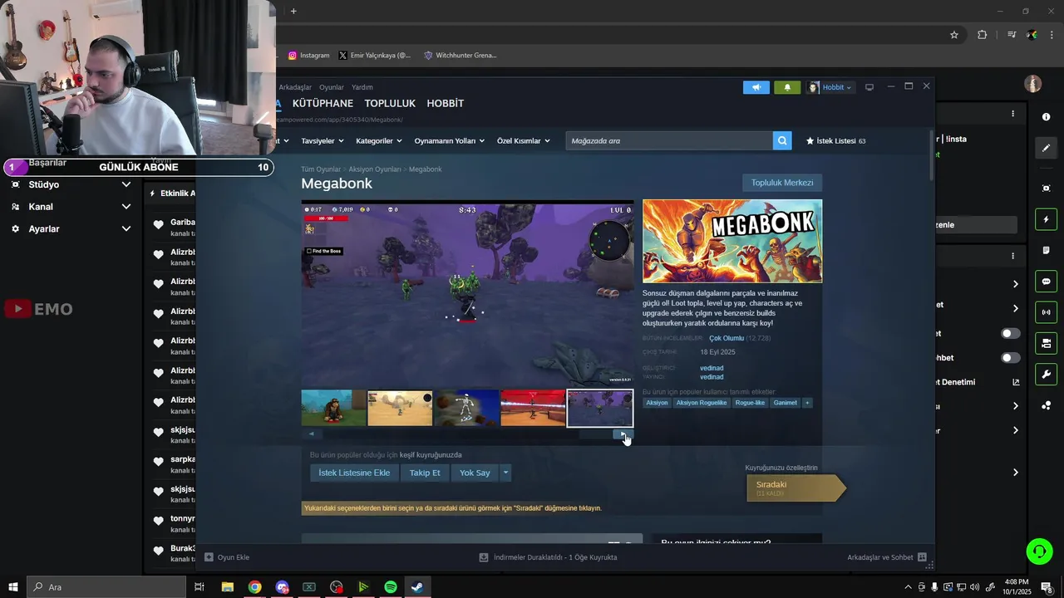This screenshot has height=598, width=1064.
Task: Click the Topluluk Merkezi button
Action: 782,183
